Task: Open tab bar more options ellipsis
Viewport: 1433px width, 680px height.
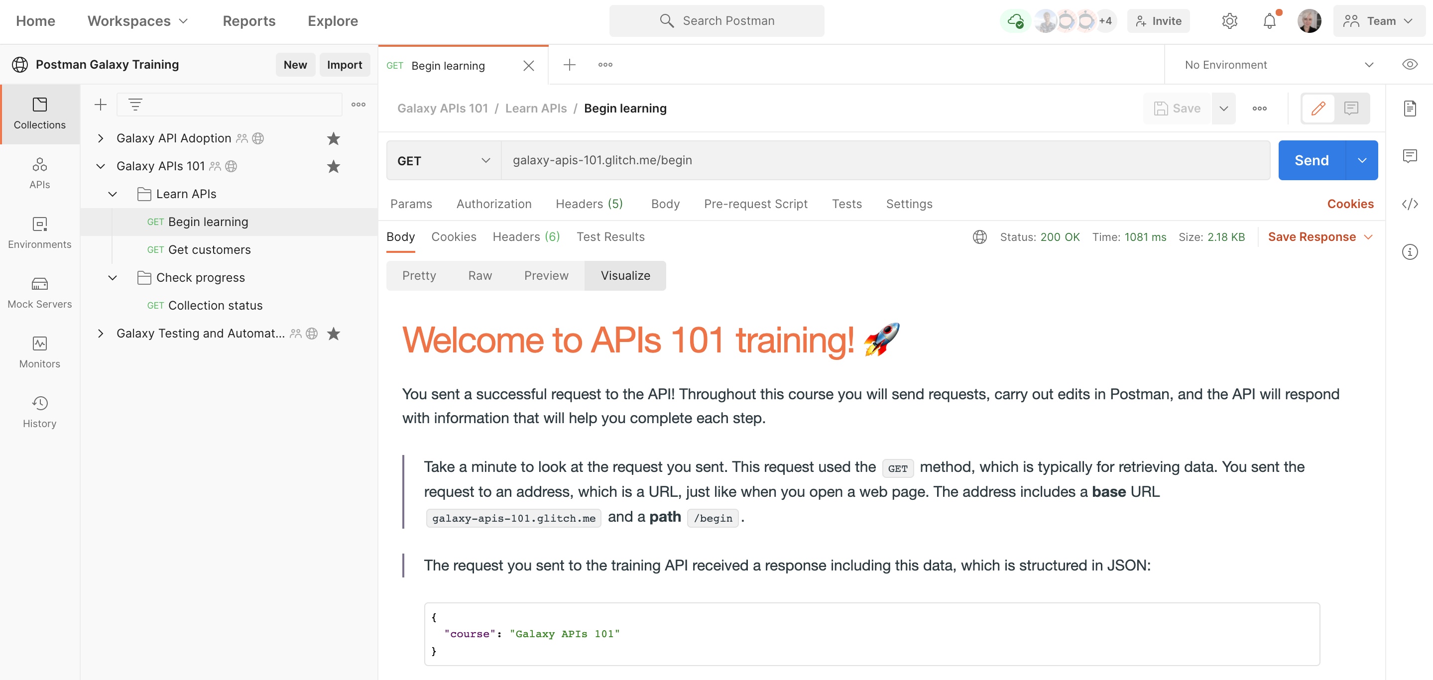Action: point(605,65)
